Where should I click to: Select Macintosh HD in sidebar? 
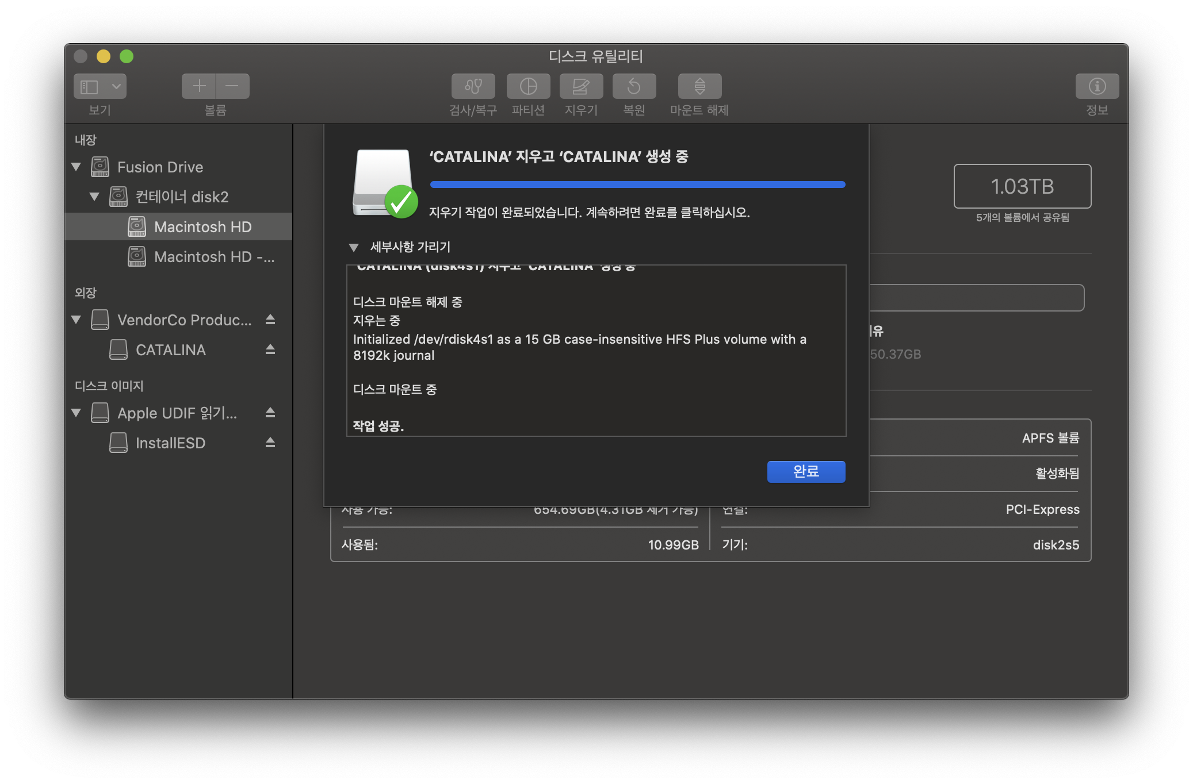click(x=202, y=227)
